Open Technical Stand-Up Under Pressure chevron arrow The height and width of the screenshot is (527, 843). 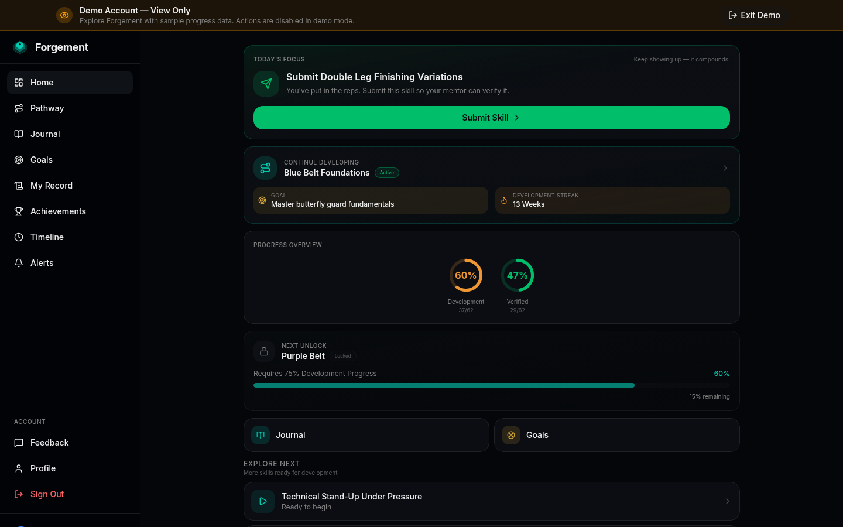(x=728, y=501)
